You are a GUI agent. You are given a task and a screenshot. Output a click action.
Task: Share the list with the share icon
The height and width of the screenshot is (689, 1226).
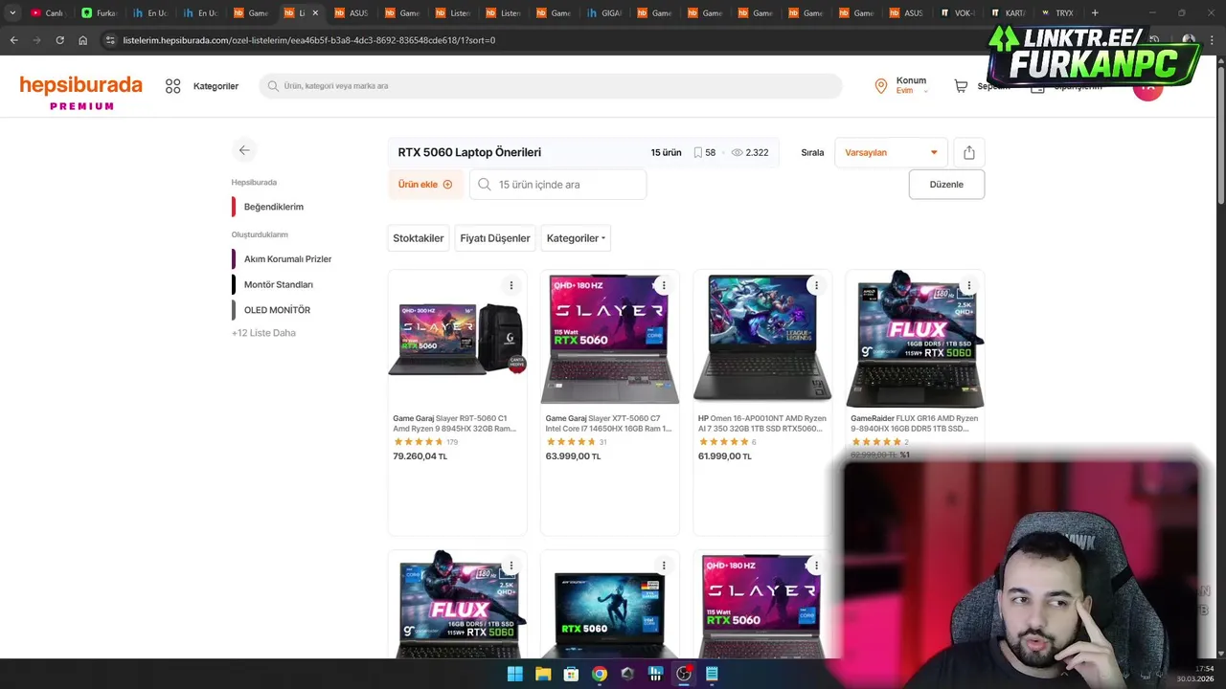(x=969, y=152)
